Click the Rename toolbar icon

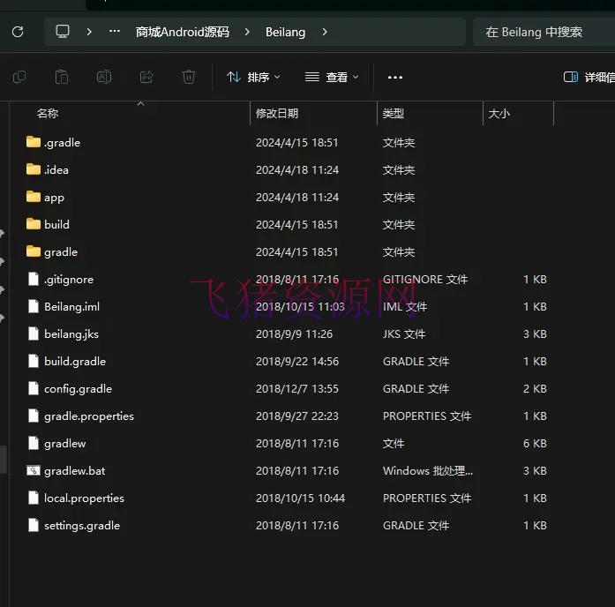[x=104, y=77]
